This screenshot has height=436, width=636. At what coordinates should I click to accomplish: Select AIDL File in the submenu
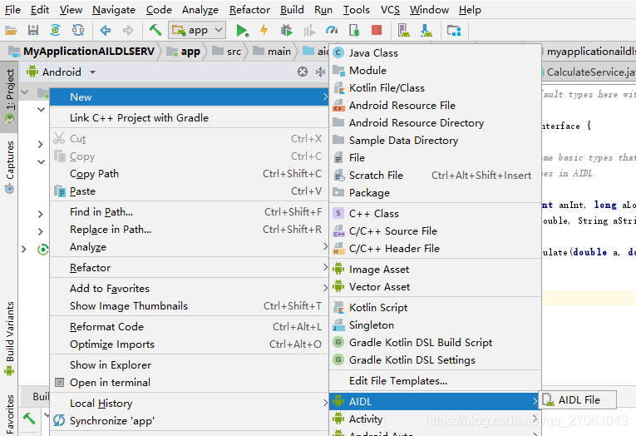coord(578,400)
